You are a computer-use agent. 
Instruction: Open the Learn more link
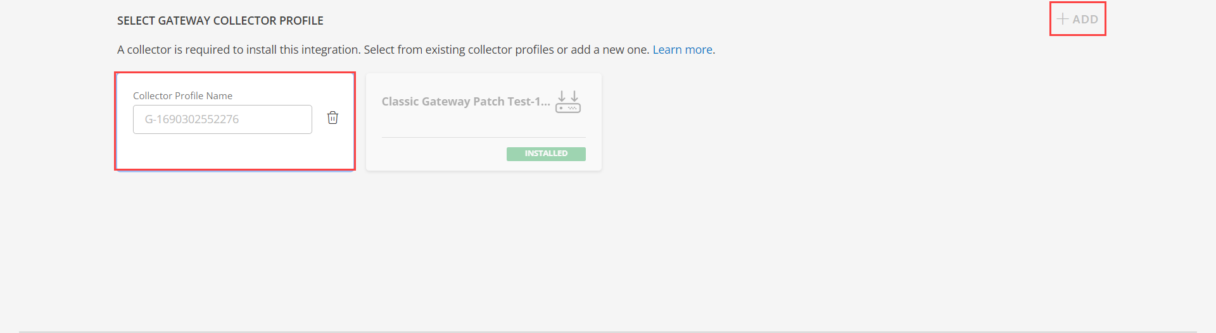pyautogui.click(x=682, y=49)
